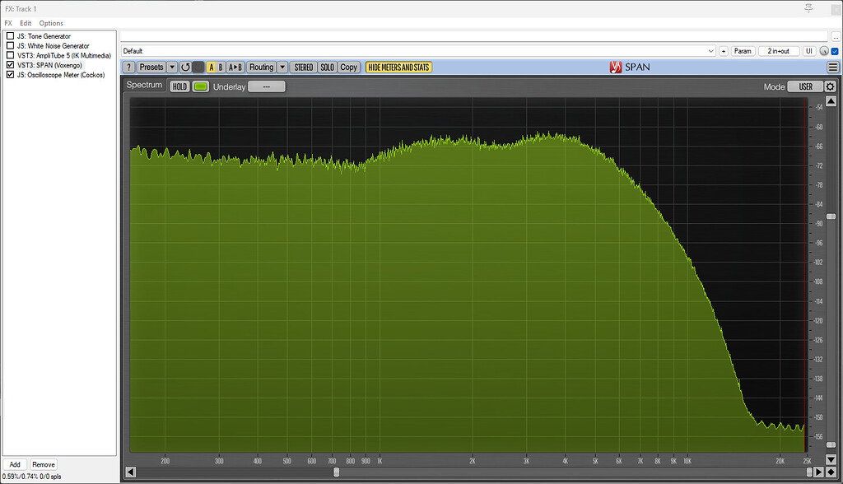
Task: Click the spectrum horizontal scrollbar at bottom
Action: tap(336, 472)
